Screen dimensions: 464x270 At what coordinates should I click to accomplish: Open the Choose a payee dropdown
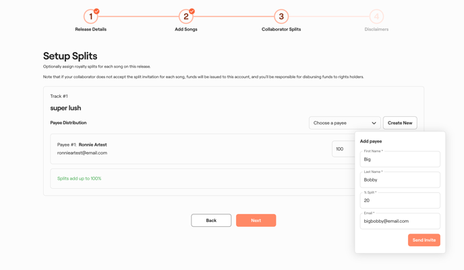[x=345, y=123]
